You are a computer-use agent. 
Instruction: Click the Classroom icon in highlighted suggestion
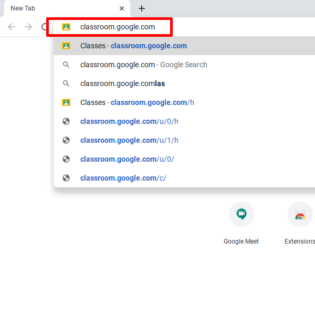pos(66,46)
